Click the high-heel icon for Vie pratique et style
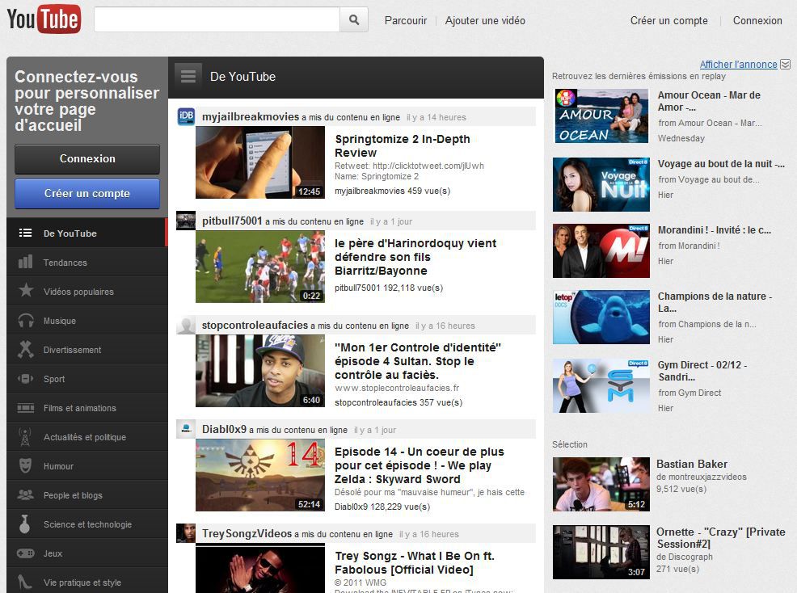This screenshot has width=797, height=593. (25, 582)
